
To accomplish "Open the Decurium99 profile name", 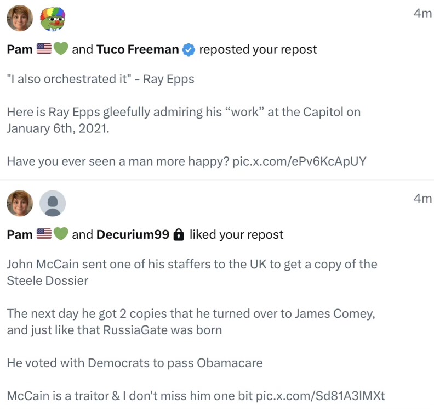I will tap(133, 235).
